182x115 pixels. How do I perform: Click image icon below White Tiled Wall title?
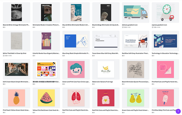click(x=4, y=56)
